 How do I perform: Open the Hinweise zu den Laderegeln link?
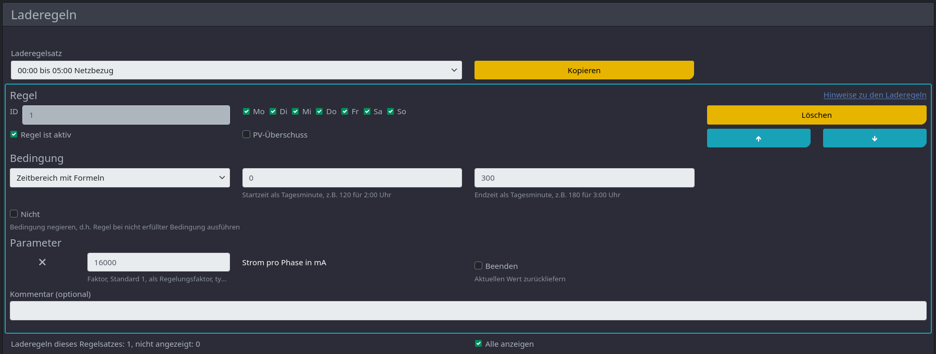click(x=875, y=95)
